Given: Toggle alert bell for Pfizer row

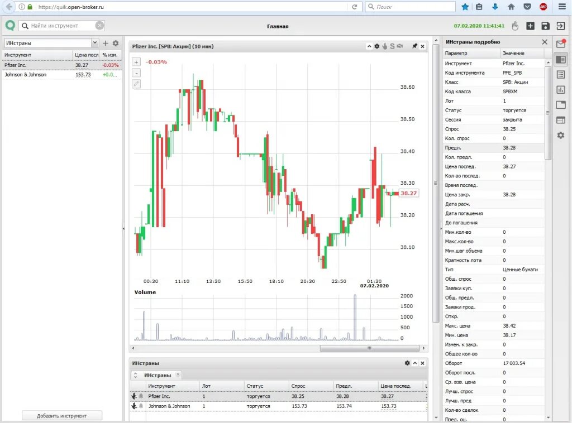Looking at the screenshot, I should click(141, 396).
